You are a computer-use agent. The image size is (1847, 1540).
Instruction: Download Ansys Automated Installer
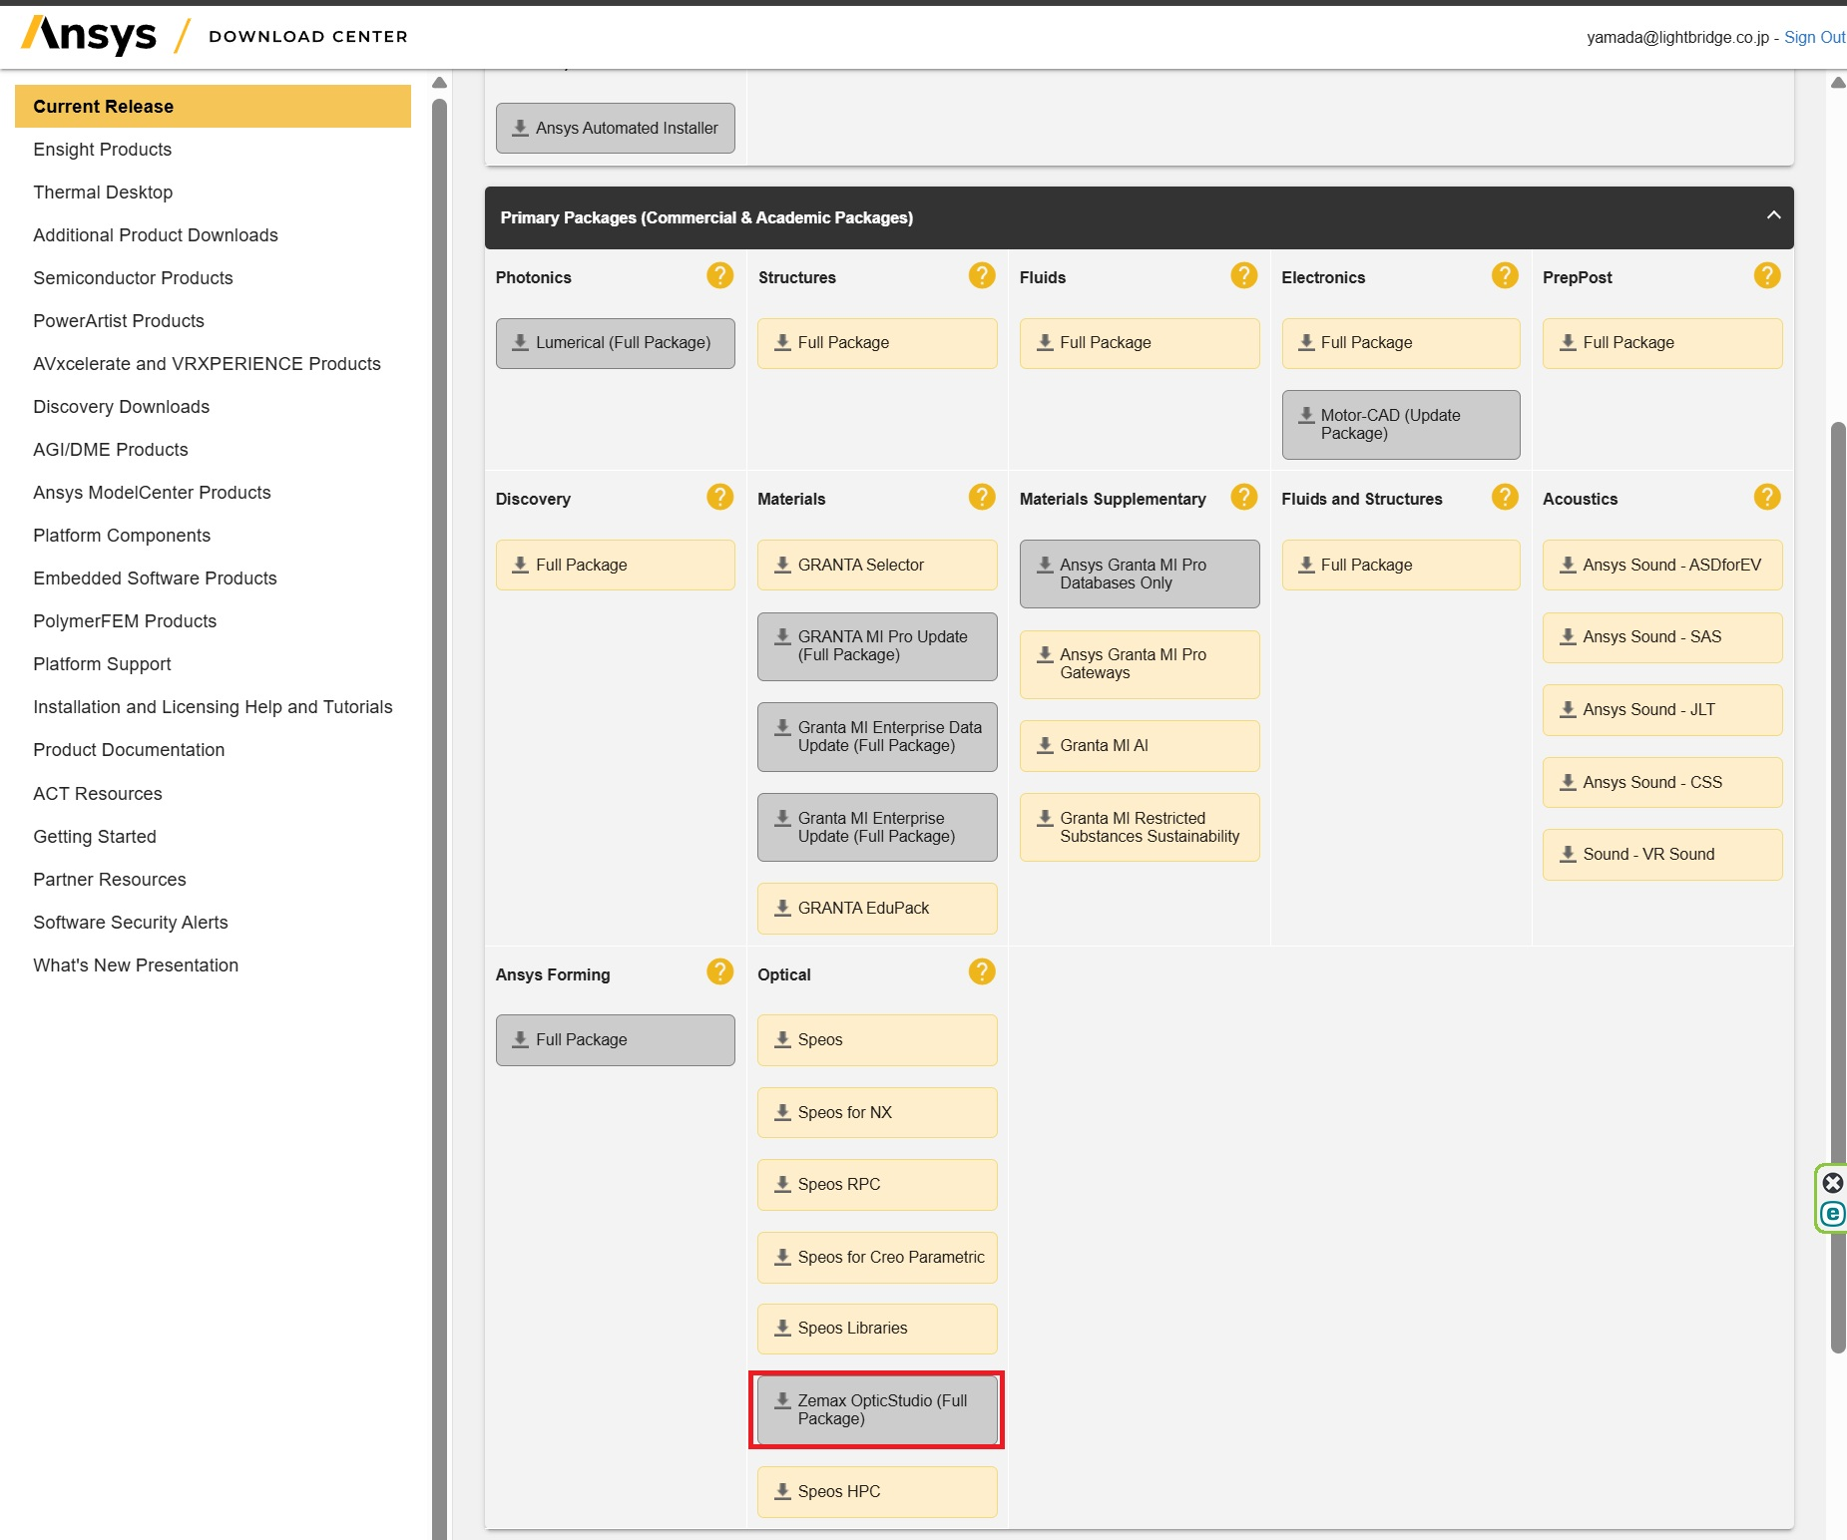[x=616, y=129]
